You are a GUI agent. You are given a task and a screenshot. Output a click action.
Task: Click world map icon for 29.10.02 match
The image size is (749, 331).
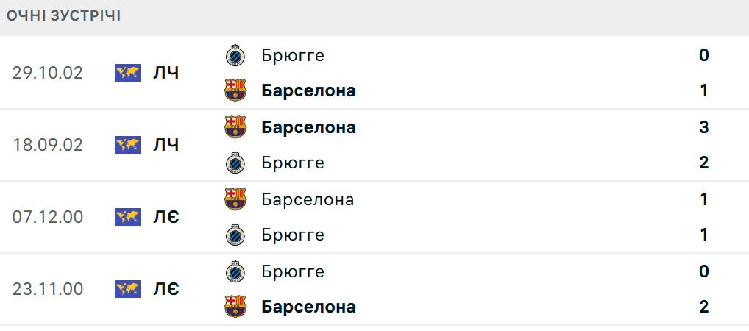coord(128,73)
